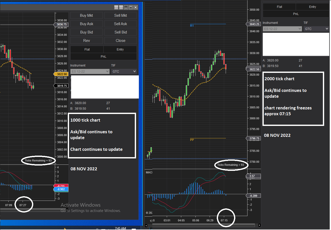
Task: Click the orange 3822.98 price marker
Action: pos(61,74)
